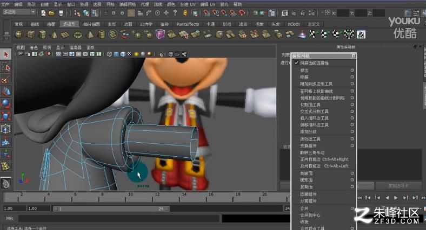Click the yellow light sphere viewport icon
The width and height of the screenshot is (426, 230).
136,54
